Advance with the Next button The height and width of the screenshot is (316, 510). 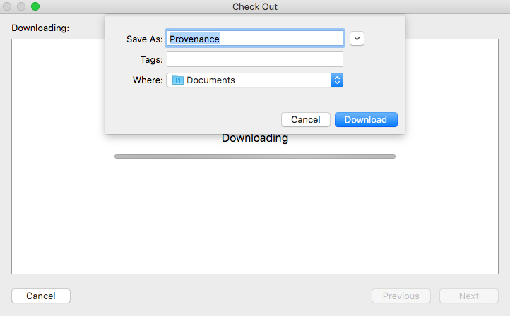point(468,296)
